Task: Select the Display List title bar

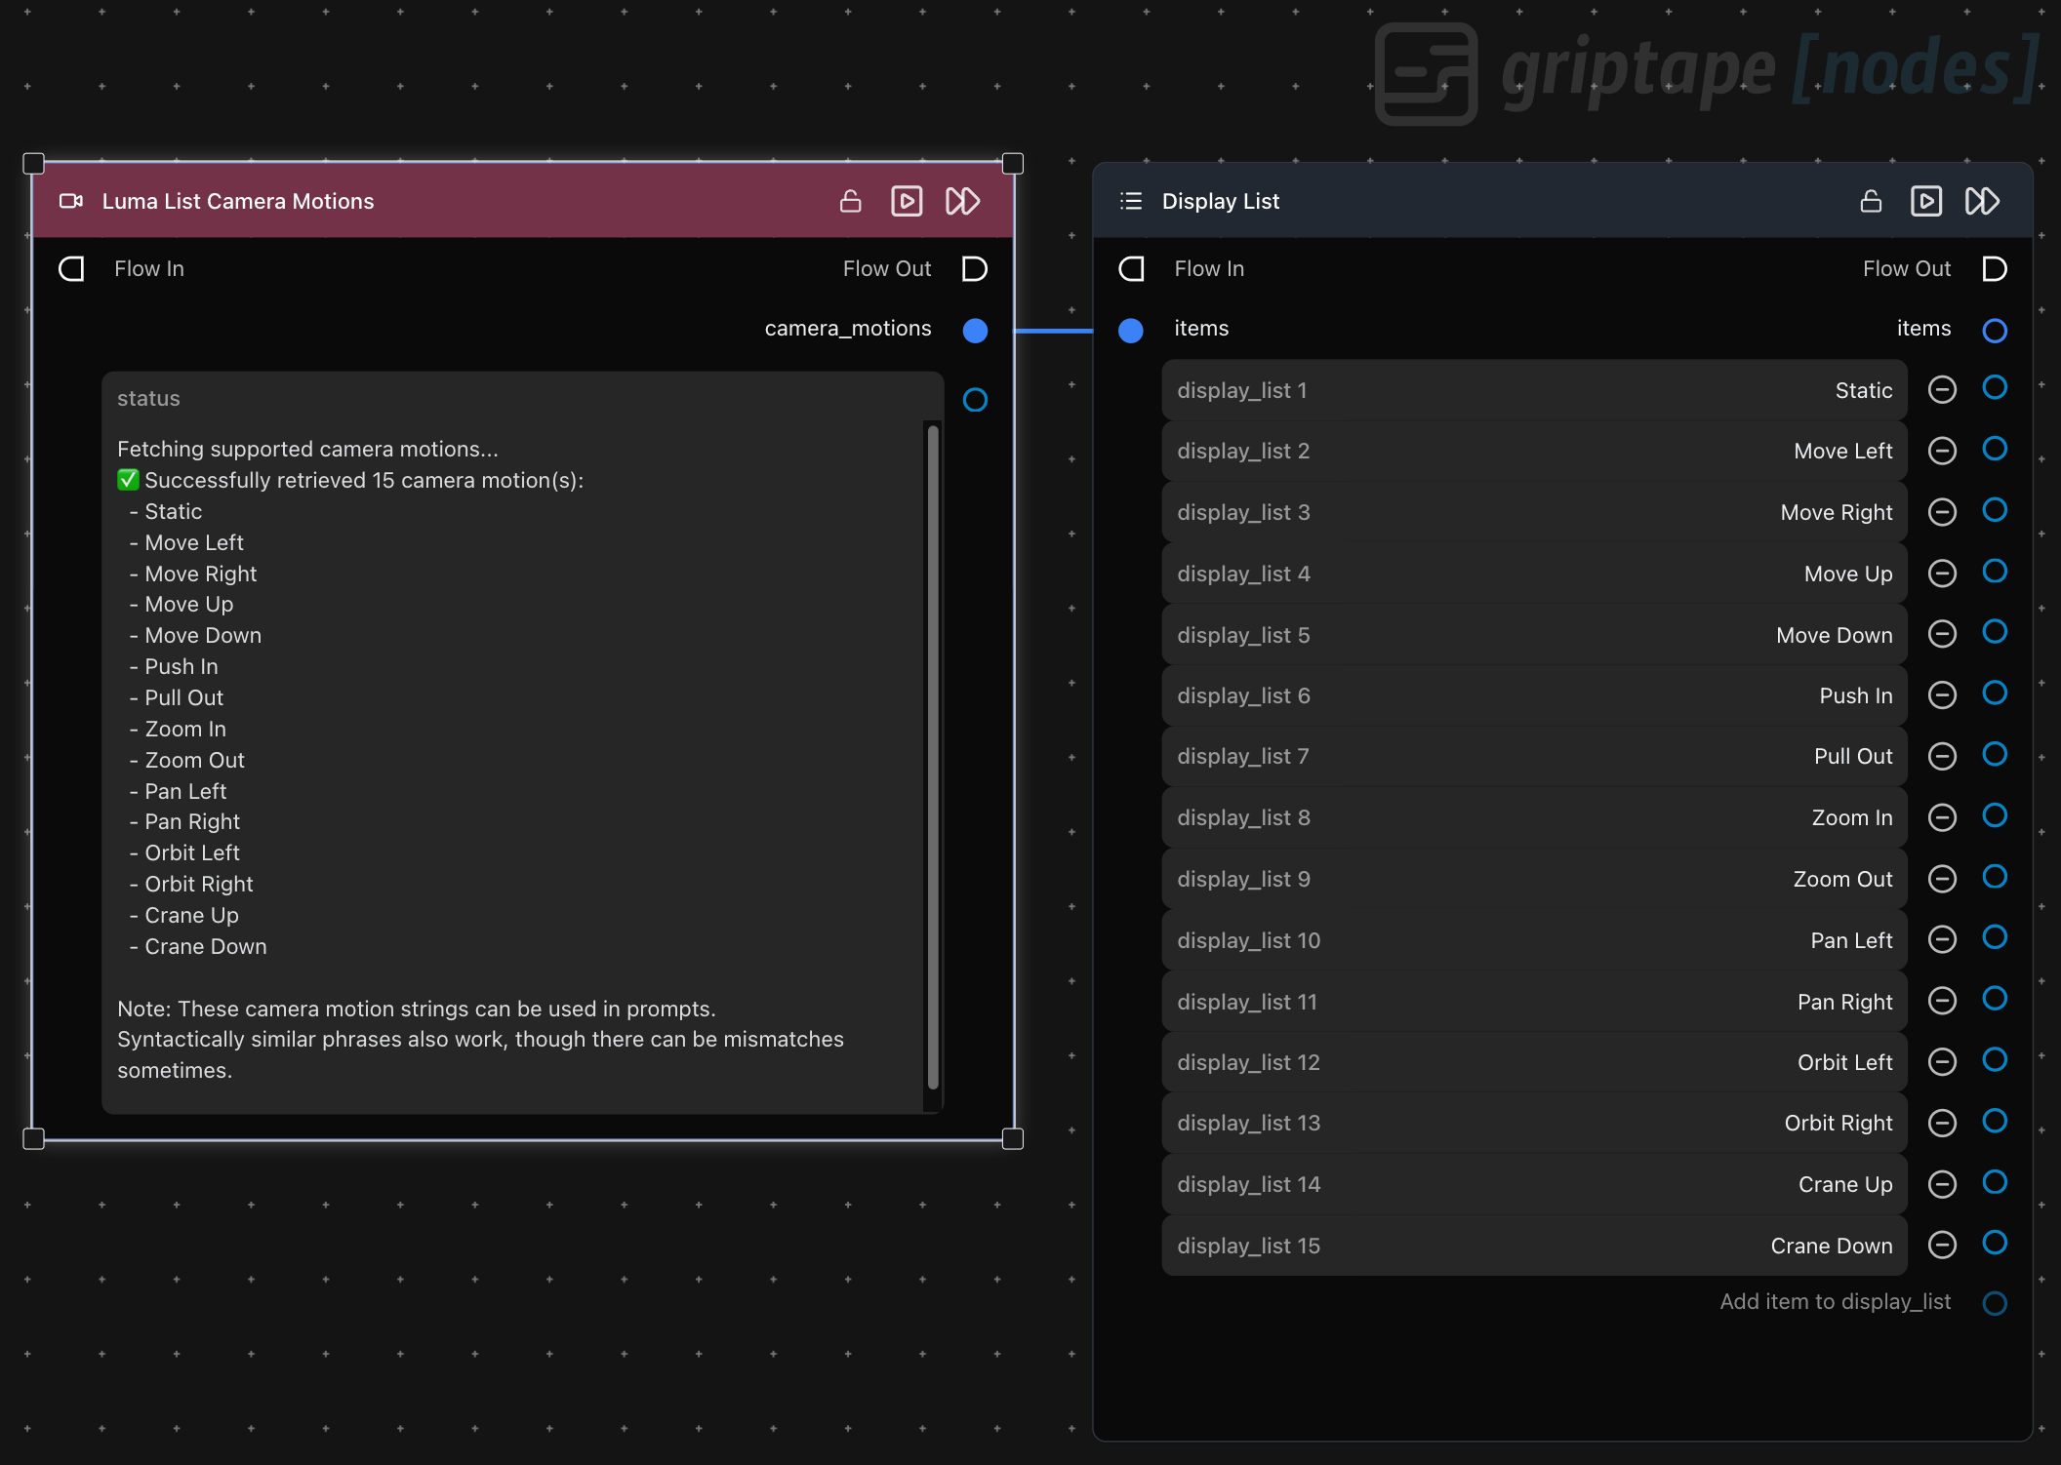Action: point(1220,201)
